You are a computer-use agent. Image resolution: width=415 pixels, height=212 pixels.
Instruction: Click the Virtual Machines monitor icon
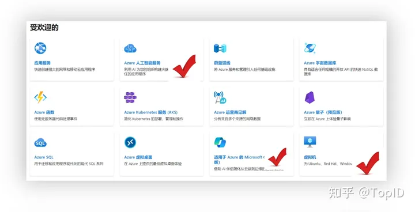coord(310,142)
